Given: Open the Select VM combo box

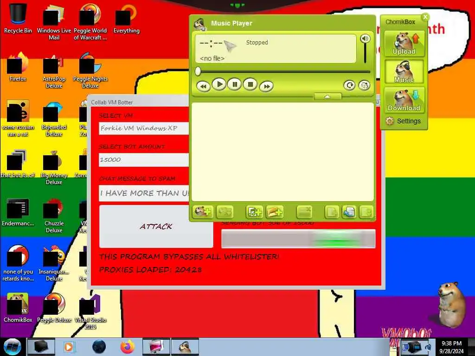Looking at the screenshot, I should [144, 128].
